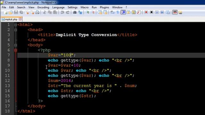Open the Replace dialog icon
The image size is (205, 115).
point(80,12)
